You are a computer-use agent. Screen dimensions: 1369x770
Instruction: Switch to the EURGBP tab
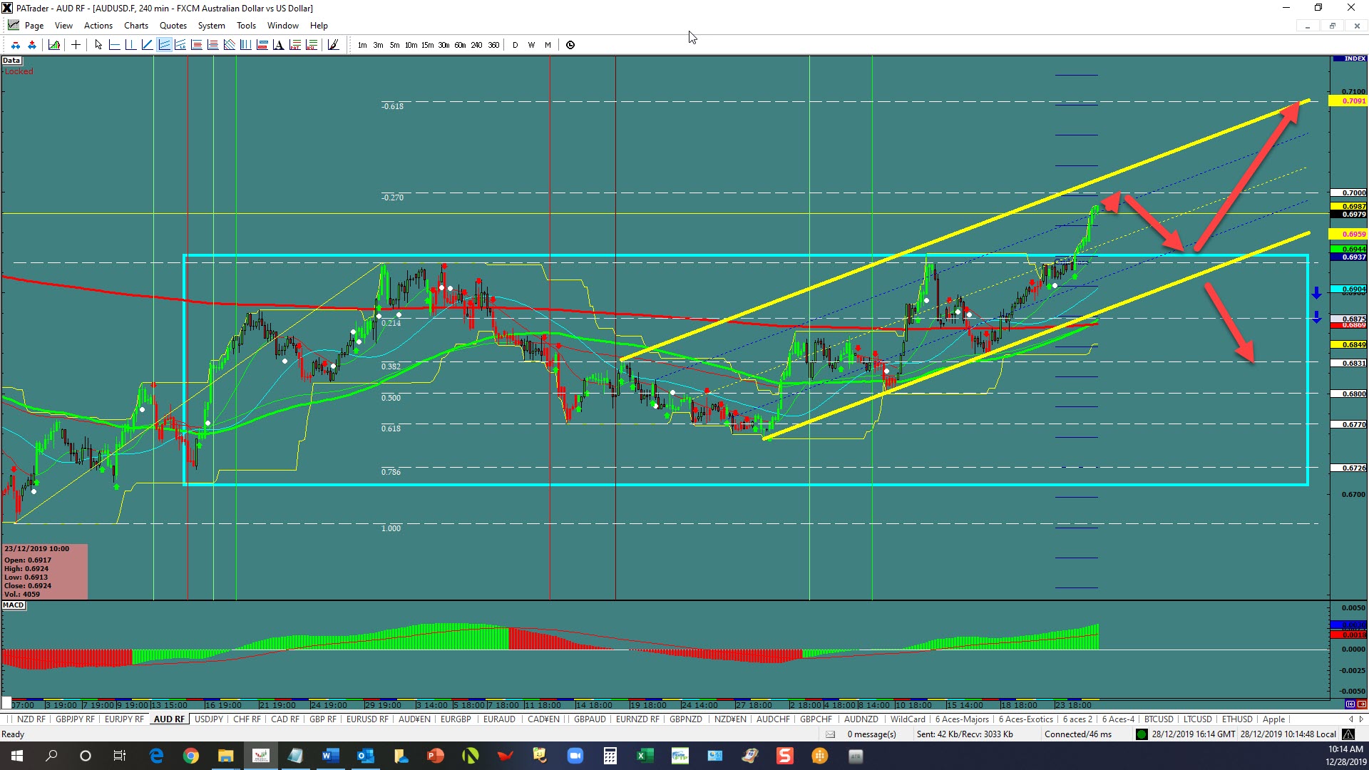coord(456,719)
